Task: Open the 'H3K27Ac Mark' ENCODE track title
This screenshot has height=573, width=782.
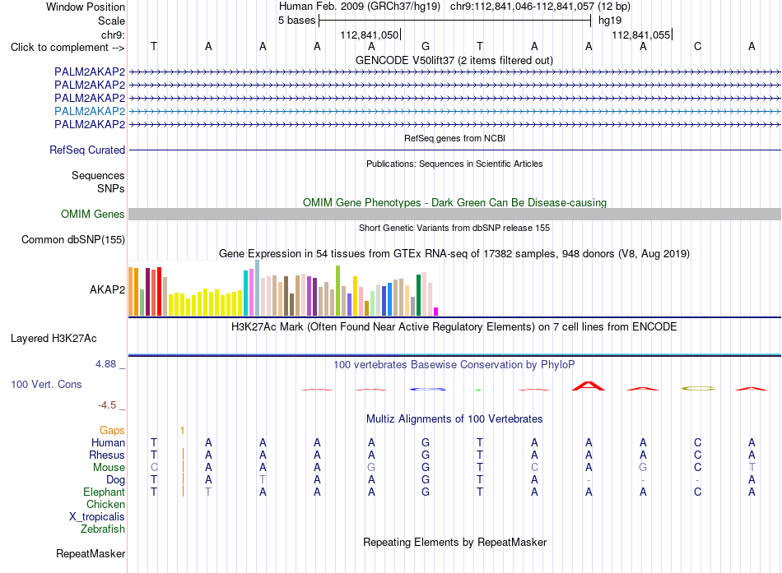Action: pos(454,327)
